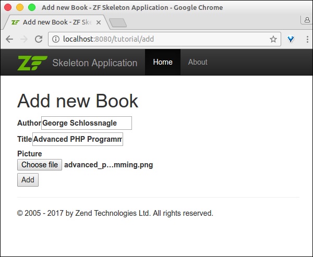Click the browser back arrow
This screenshot has height=257, width=313.
(9, 39)
